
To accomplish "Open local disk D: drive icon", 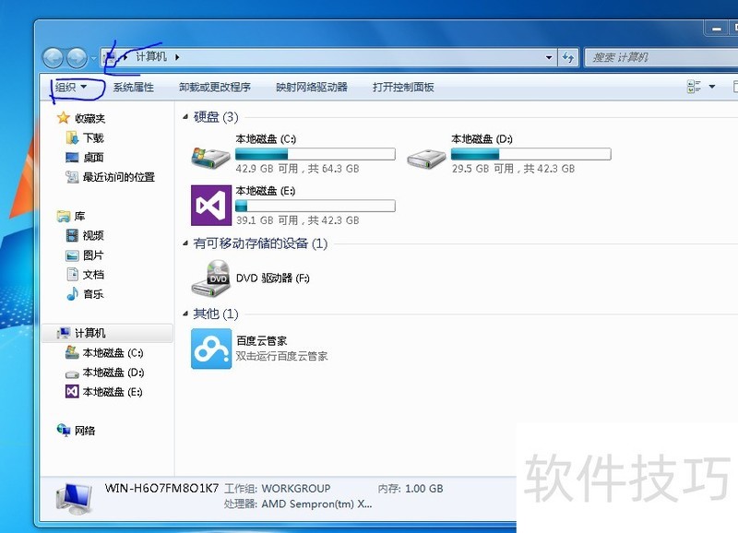I will [x=426, y=155].
